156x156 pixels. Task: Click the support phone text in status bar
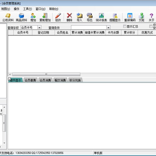tap(32, 153)
